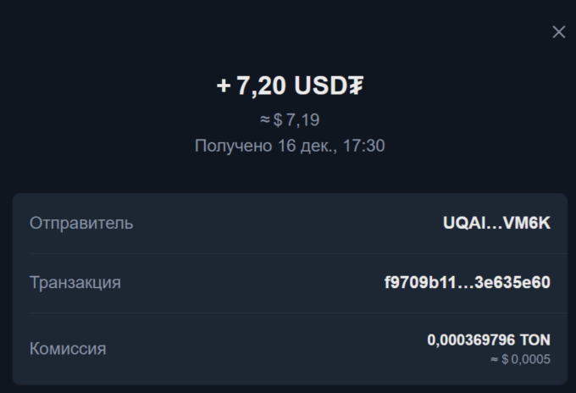Click the "Комиссия" row label
This screenshot has width=576, height=393.
tap(68, 348)
